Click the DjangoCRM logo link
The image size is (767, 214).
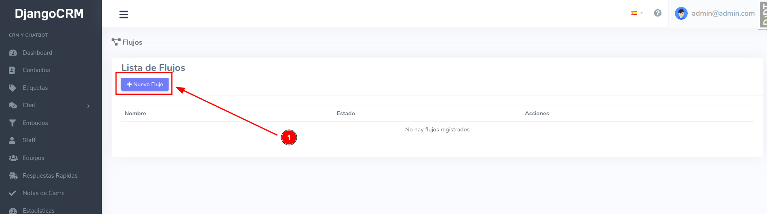click(x=49, y=14)
